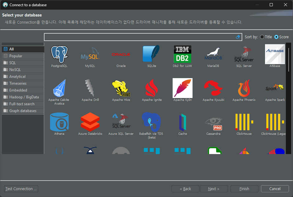The height and width of the screenshot is (197, 293).
Task: Show Embedded databases category
Action: pyautogui.click(x=23, y=90)
